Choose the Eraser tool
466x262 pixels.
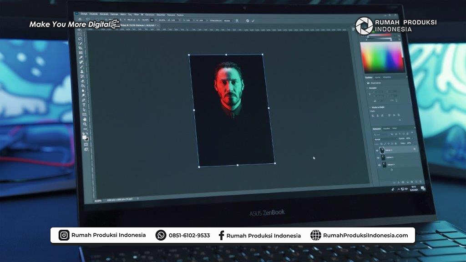tap(83, 82)
